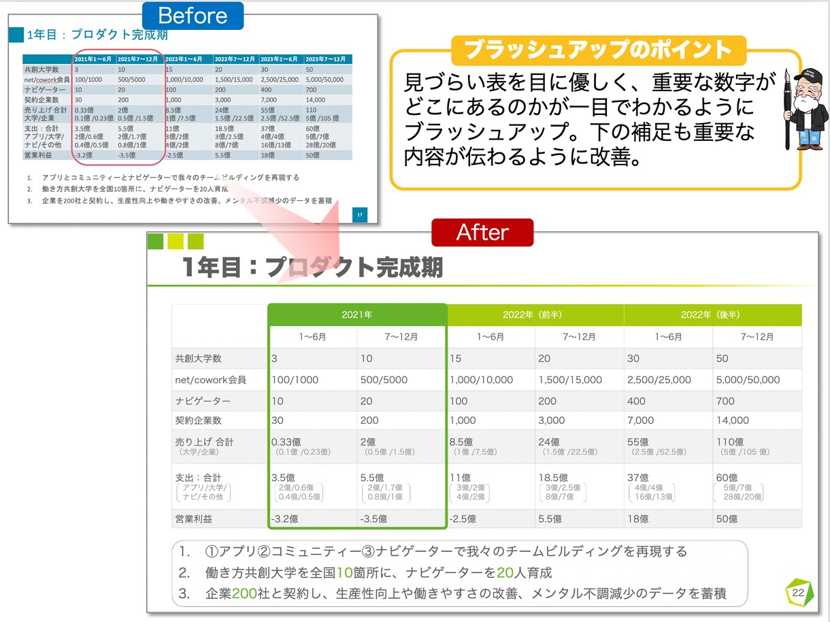Click the 売り上げ 合計 row label
This screenshot has width=830, height=622.
coord(204,442)
